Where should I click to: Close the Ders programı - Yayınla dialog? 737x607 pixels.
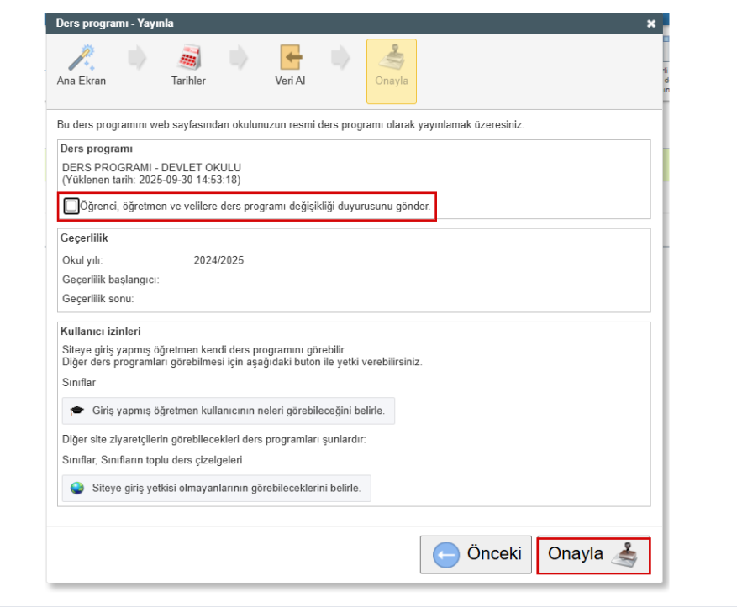pyautogui.click(x=650, y=24)
